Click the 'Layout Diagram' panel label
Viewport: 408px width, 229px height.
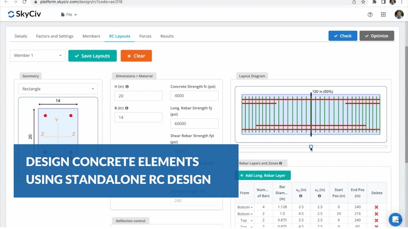[252, 76]
